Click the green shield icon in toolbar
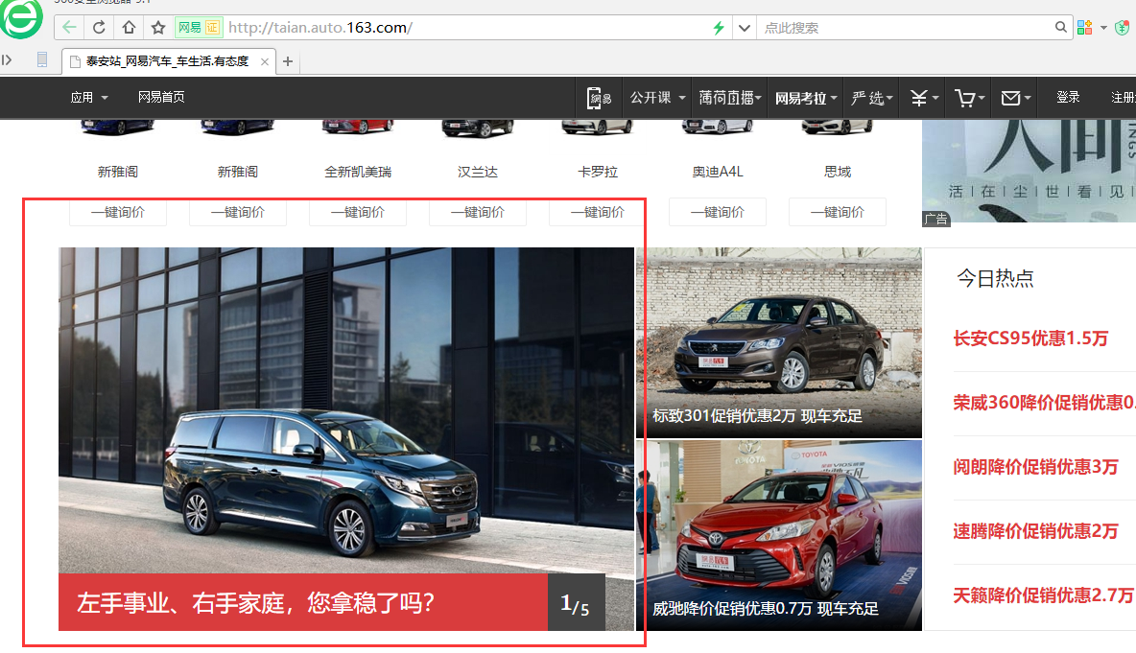This screenshot has width=1136, height=653. pyautogui.click(x=1122, y=28)
